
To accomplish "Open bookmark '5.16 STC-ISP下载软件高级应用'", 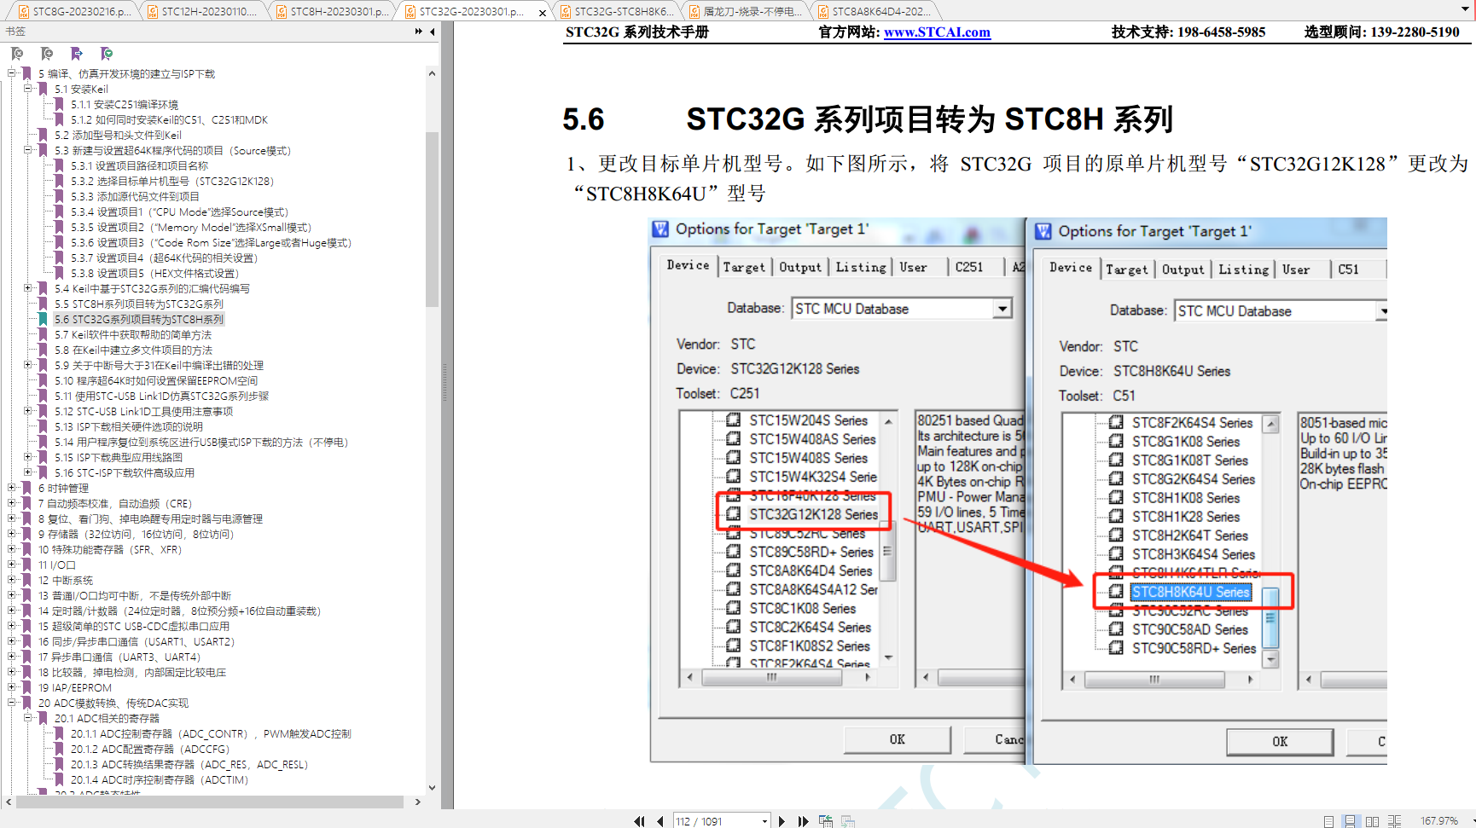I will point(125,473).
